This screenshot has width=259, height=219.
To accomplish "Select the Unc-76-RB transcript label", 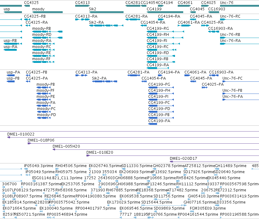I will (x=230, y=35).
